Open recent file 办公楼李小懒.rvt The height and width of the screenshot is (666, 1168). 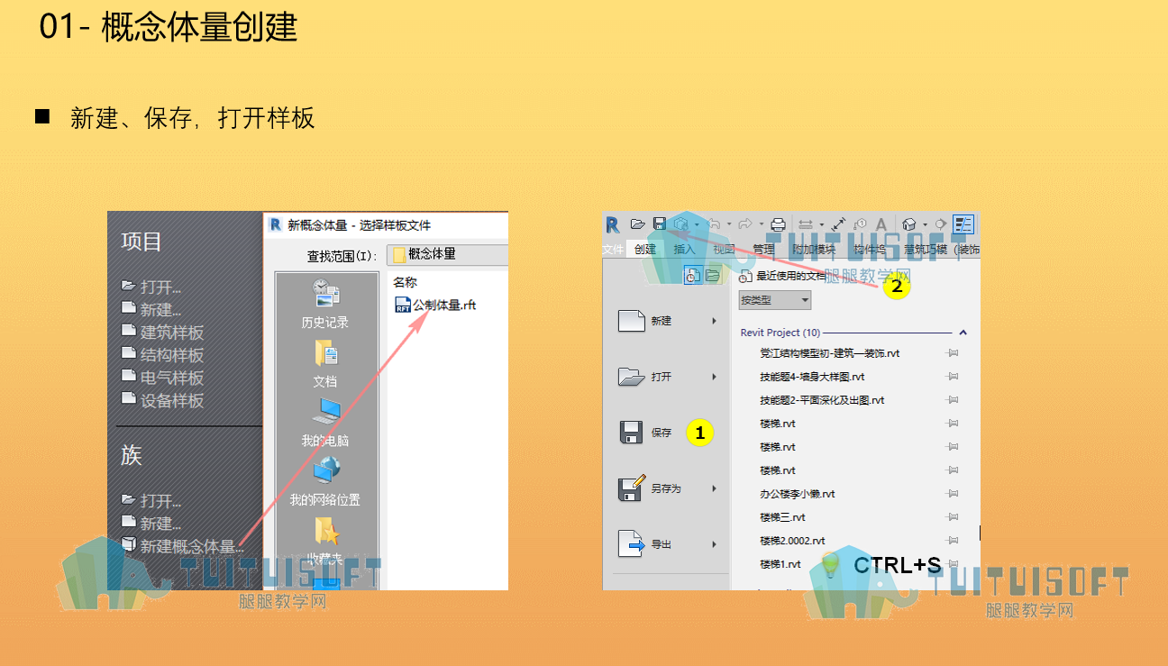798,494
